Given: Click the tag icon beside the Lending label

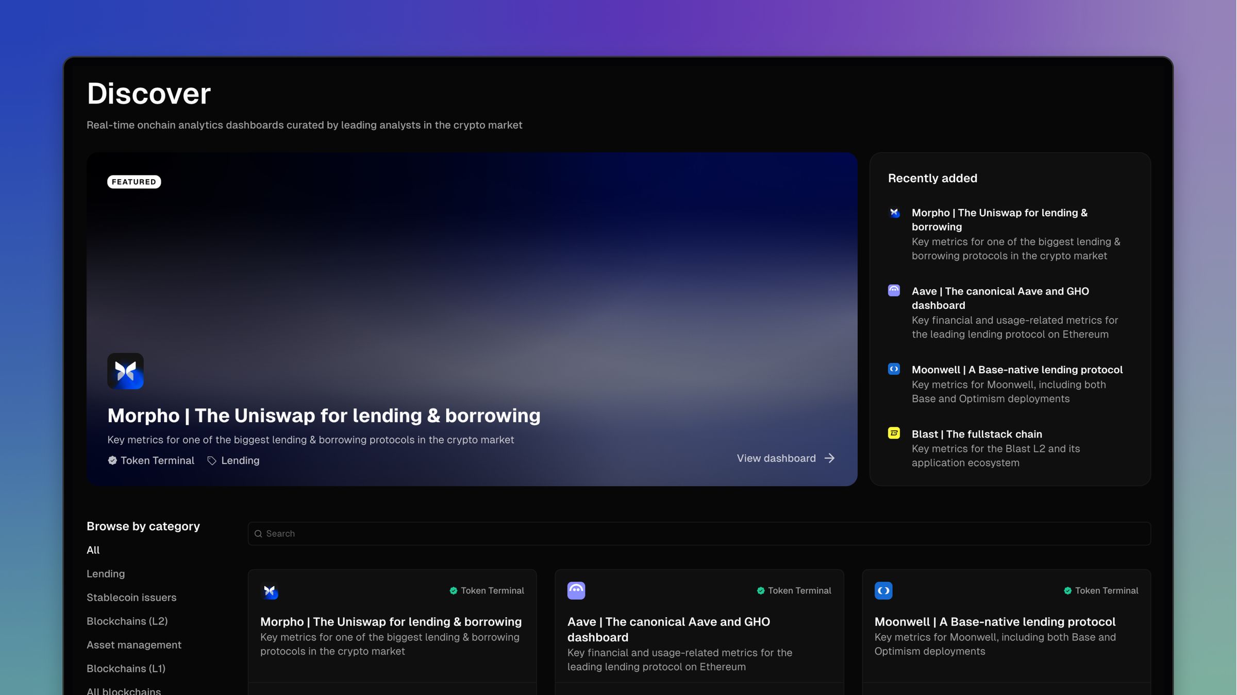Looking at the screenshot, I should [211, 460].
